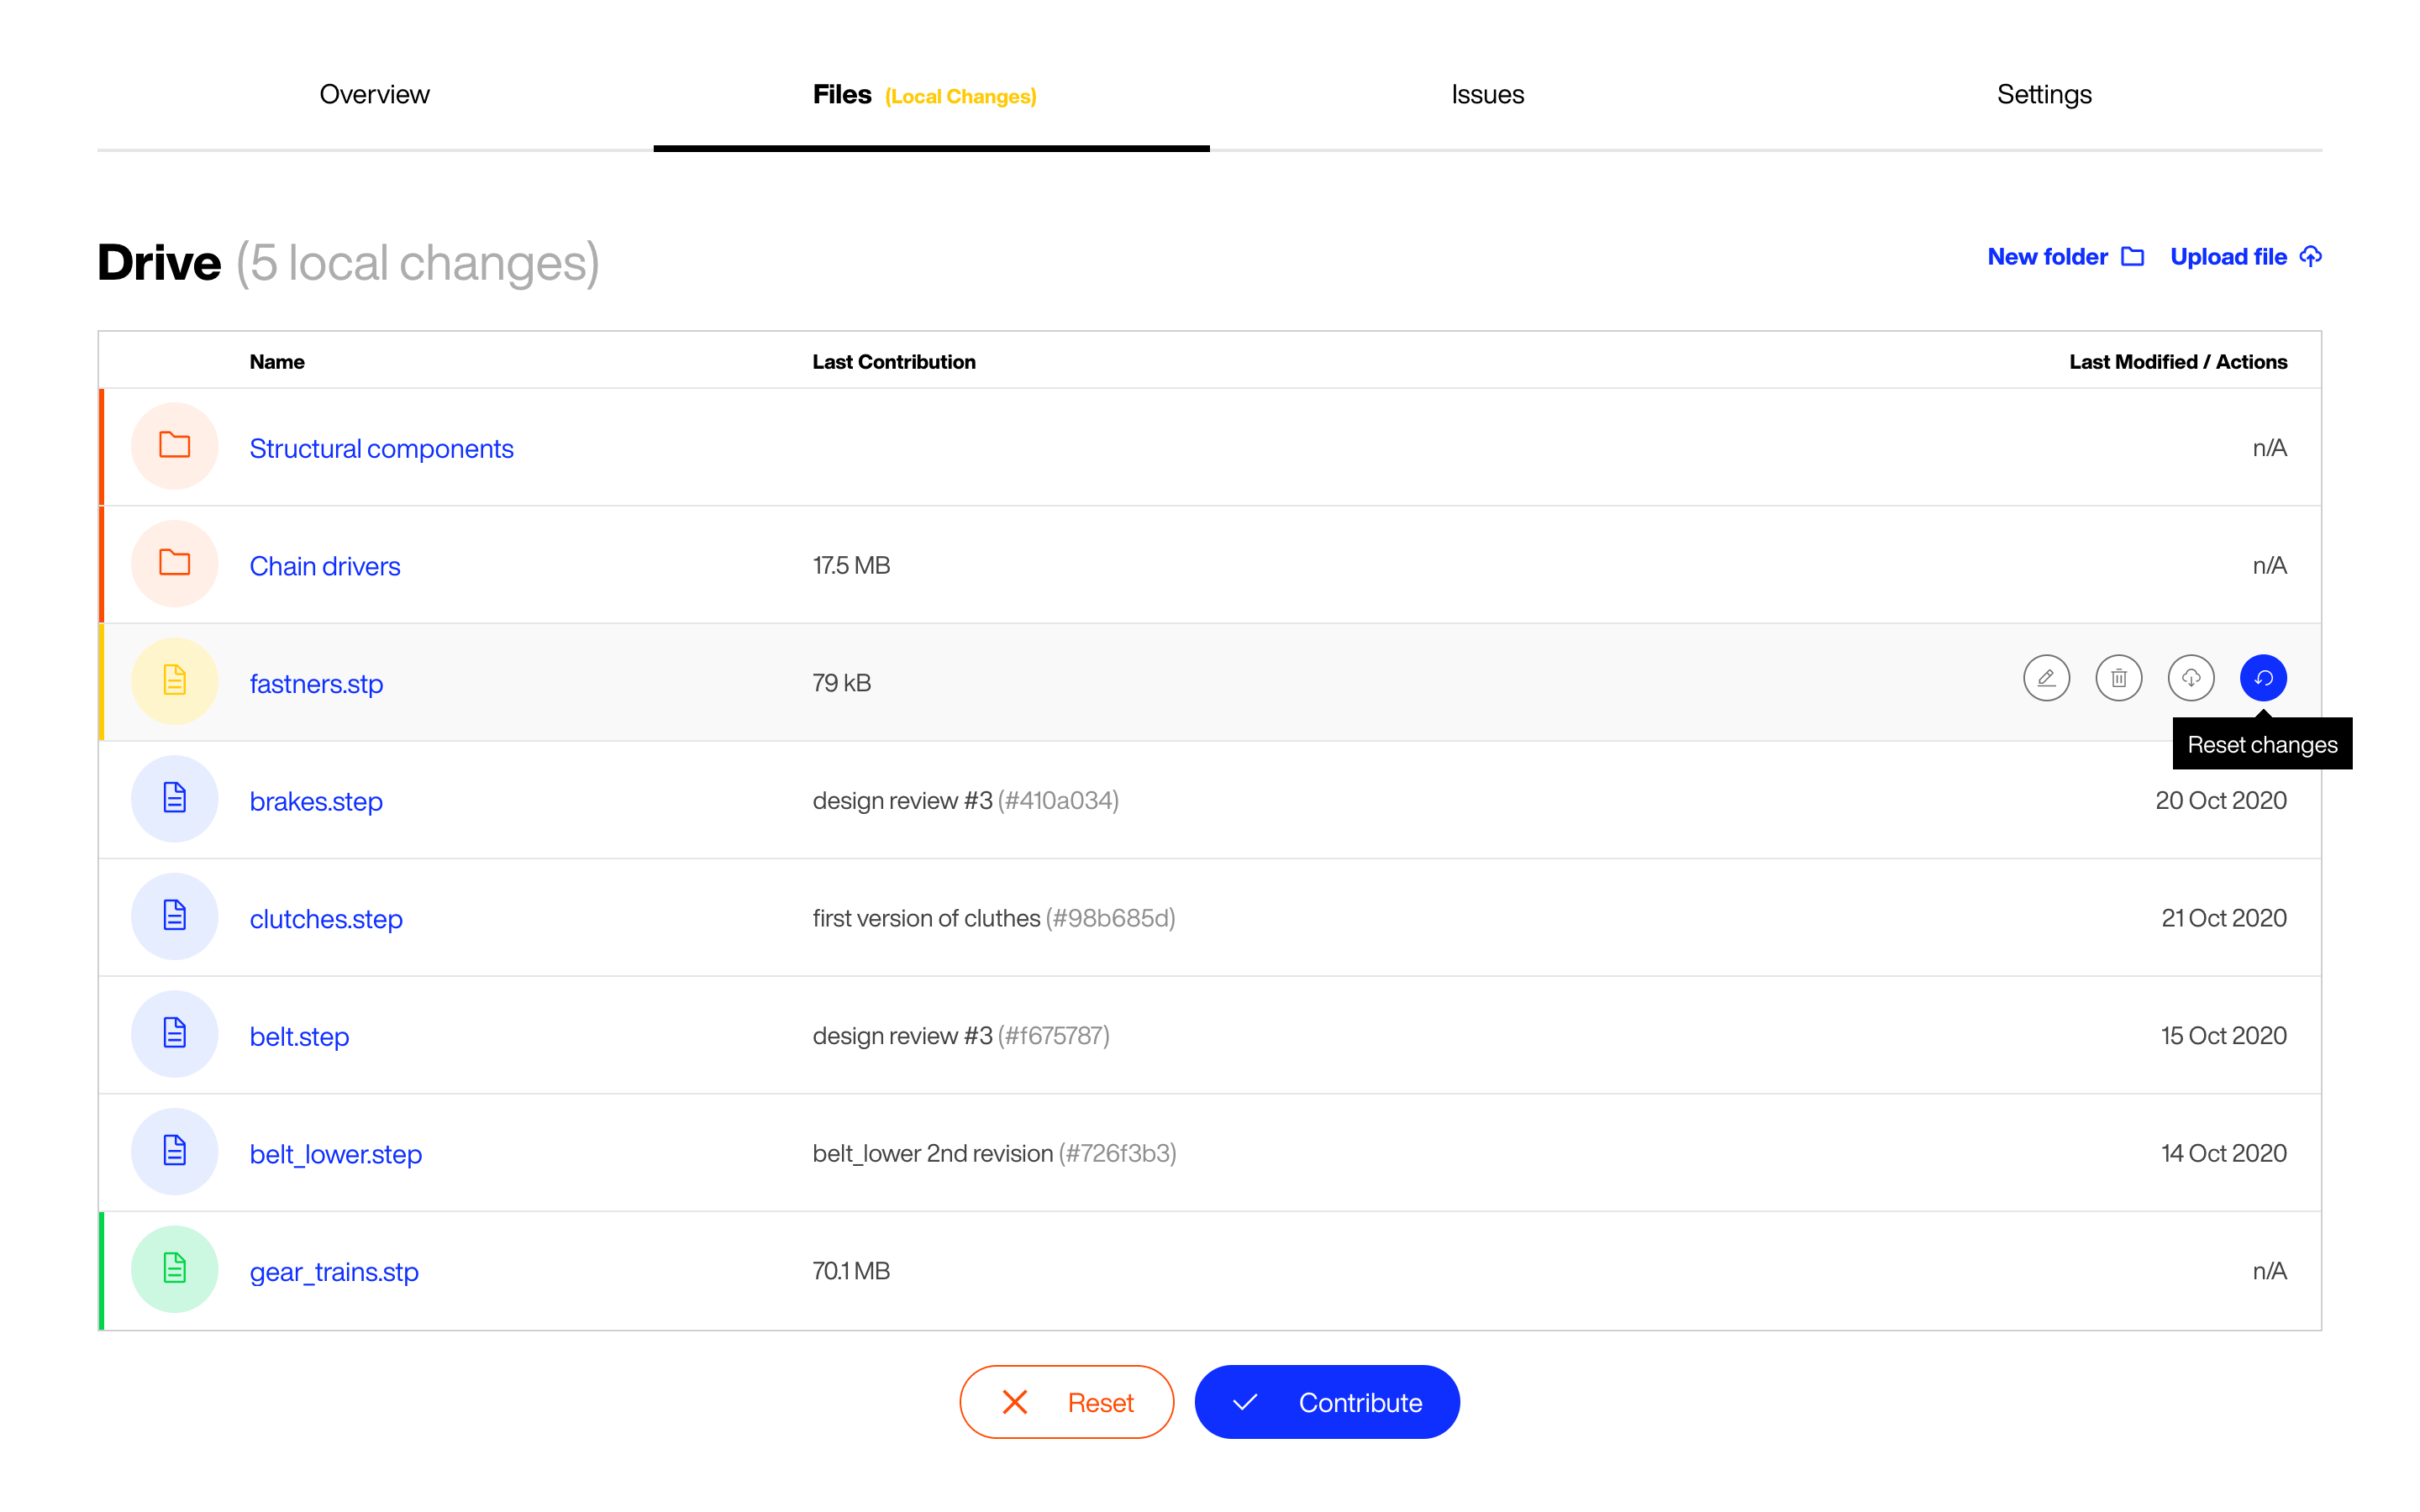Open the Issues tab
This screenshot has height=1512, width=2420.
pyautogui.click(x=1487, y=94)
